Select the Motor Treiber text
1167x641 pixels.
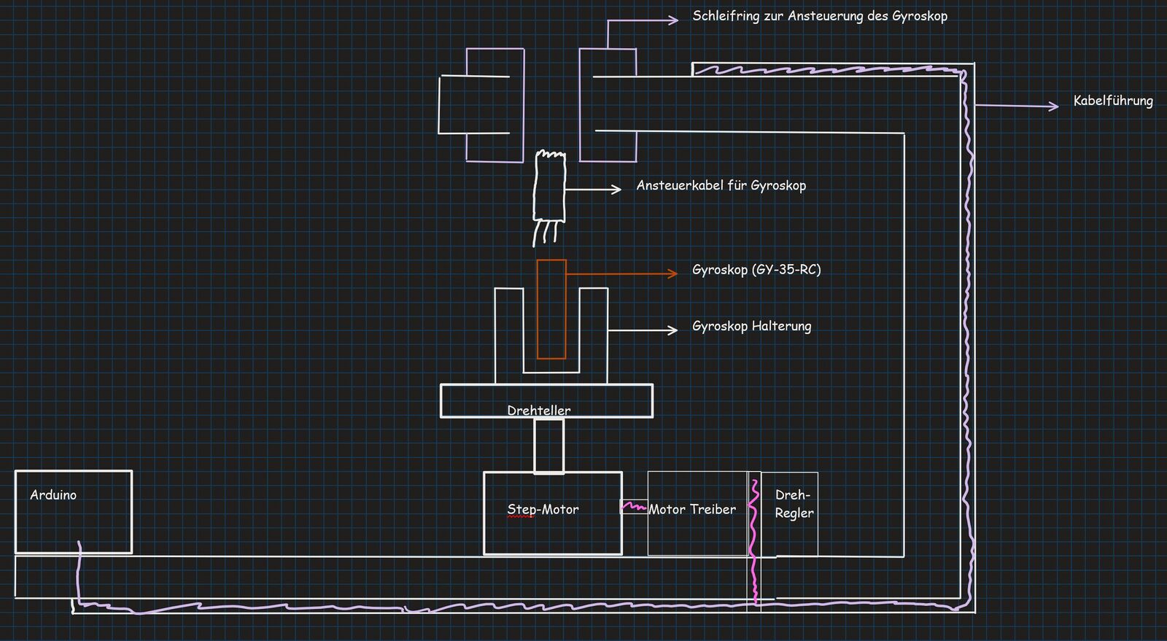pyautogui.click(x=692, y=510)
